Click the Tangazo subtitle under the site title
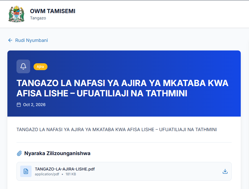Screen dimensions: 249x189 pos(38,18)
